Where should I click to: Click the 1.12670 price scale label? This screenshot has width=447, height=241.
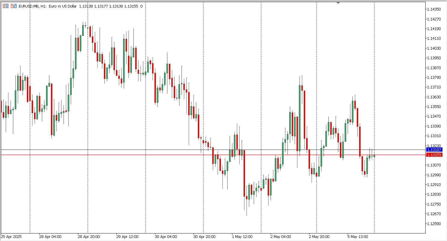(x=435, y=214)
